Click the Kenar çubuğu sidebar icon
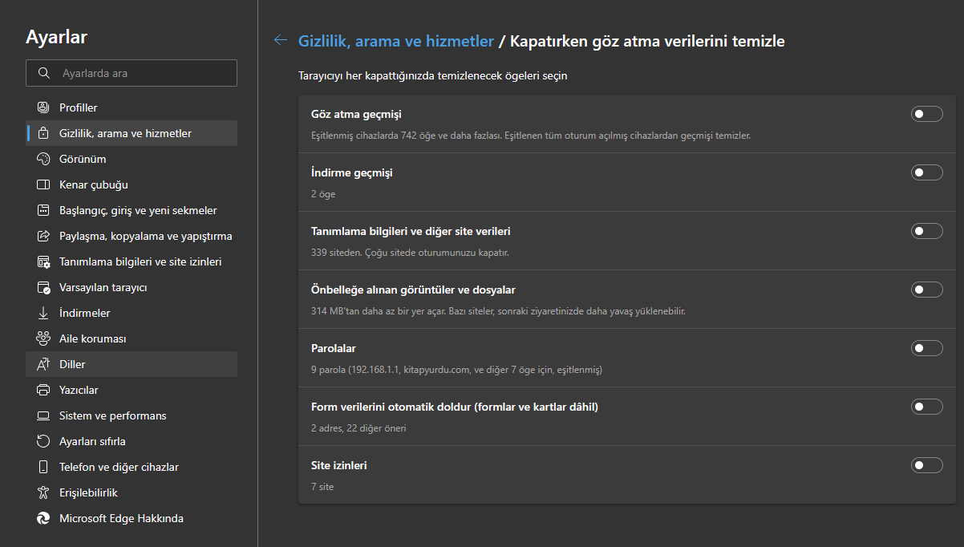The image size is (964, 547). point(43,184)
